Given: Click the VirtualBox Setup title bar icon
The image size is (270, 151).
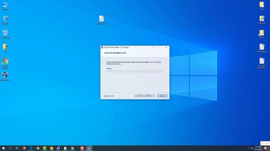Looking at the screenshot, I should tap(102, 47).
